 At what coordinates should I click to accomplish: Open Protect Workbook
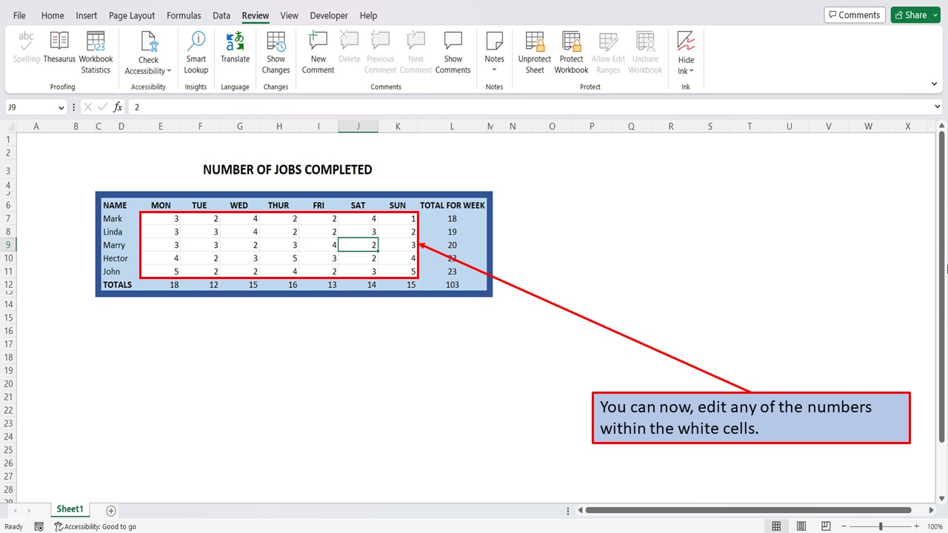571,50
